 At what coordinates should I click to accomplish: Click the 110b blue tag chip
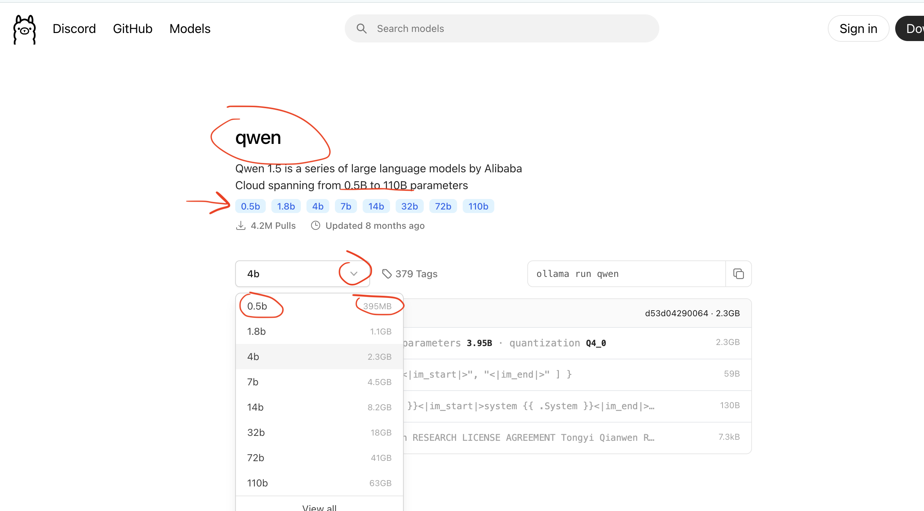[x=478, y=206]
